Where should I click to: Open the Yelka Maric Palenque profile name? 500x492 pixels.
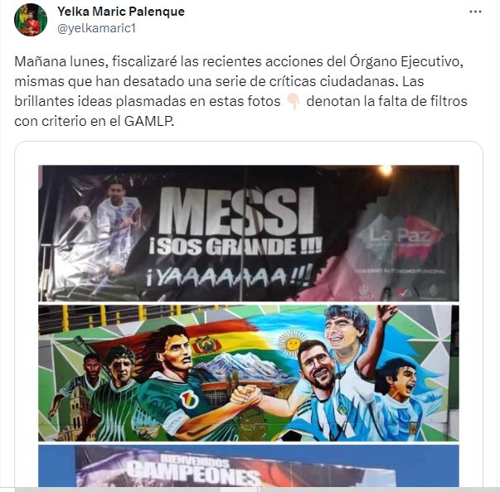coord(121,12)
